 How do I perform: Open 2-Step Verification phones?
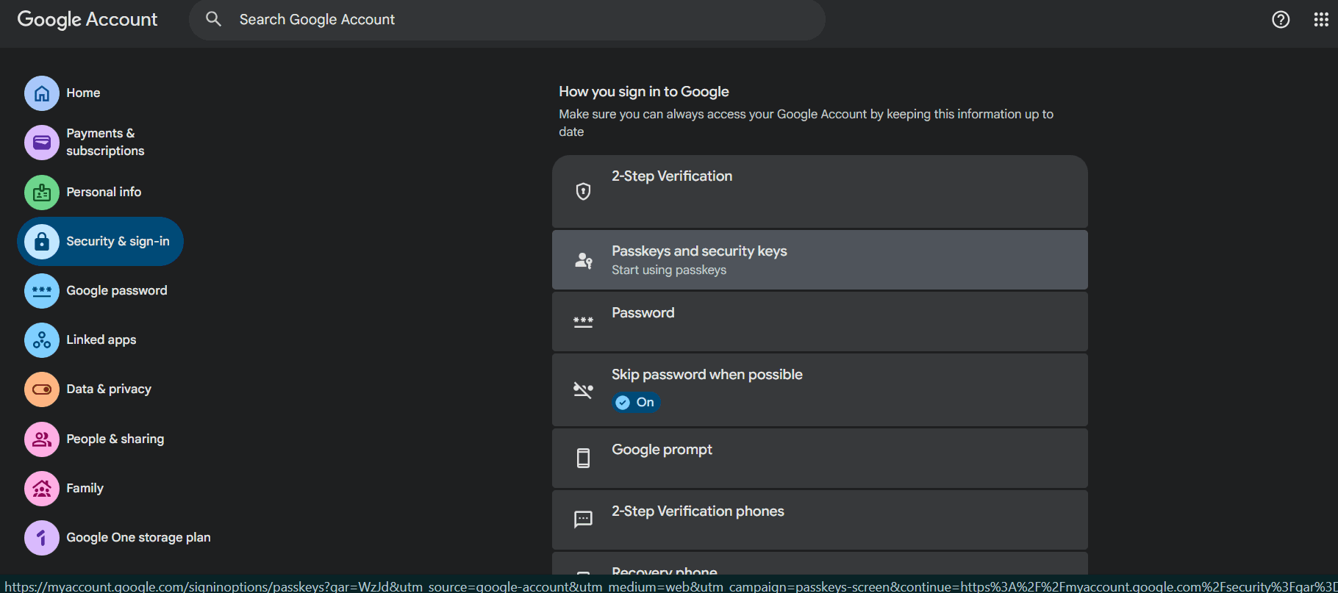pyautogui.click(x=820, y=520)
